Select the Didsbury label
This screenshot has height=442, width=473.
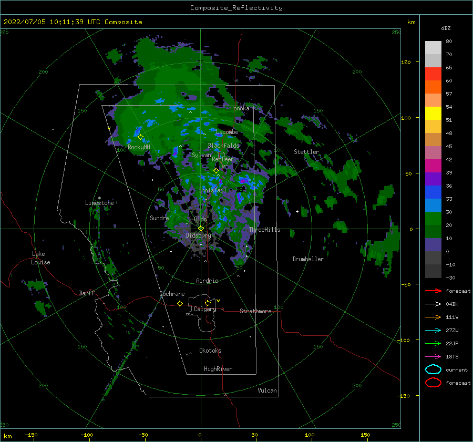[x=198, y=235]
